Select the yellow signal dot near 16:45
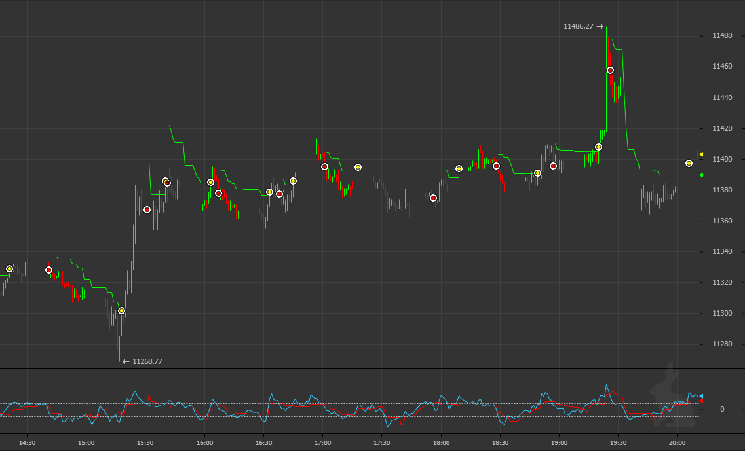The height and width of the screenshot is (451, 745). coord(293,181)
